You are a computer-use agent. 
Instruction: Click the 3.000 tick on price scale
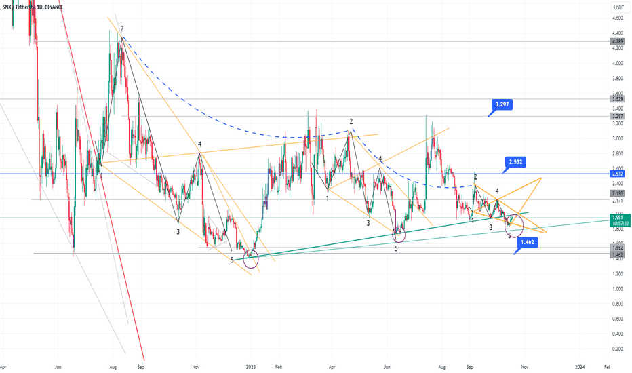point(617,138)
